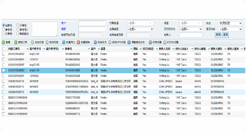The width and height of the screenshot is (246, 131).
Task: Open 打印机设置 printer settings
Action: click(x=165, y=42)
